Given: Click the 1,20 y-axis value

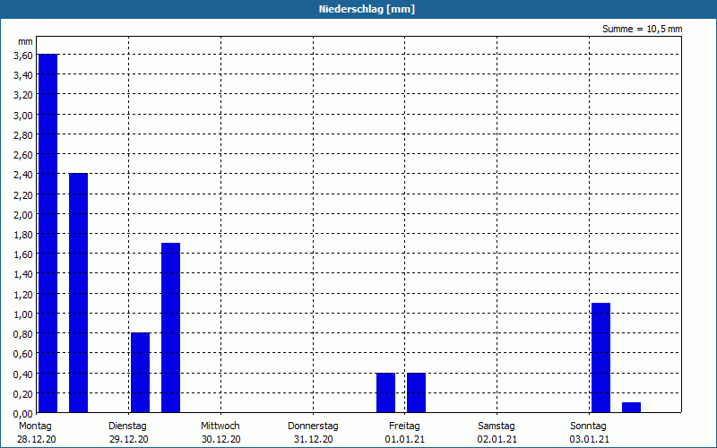Looking at the screenshot, I should pos(23,295).
